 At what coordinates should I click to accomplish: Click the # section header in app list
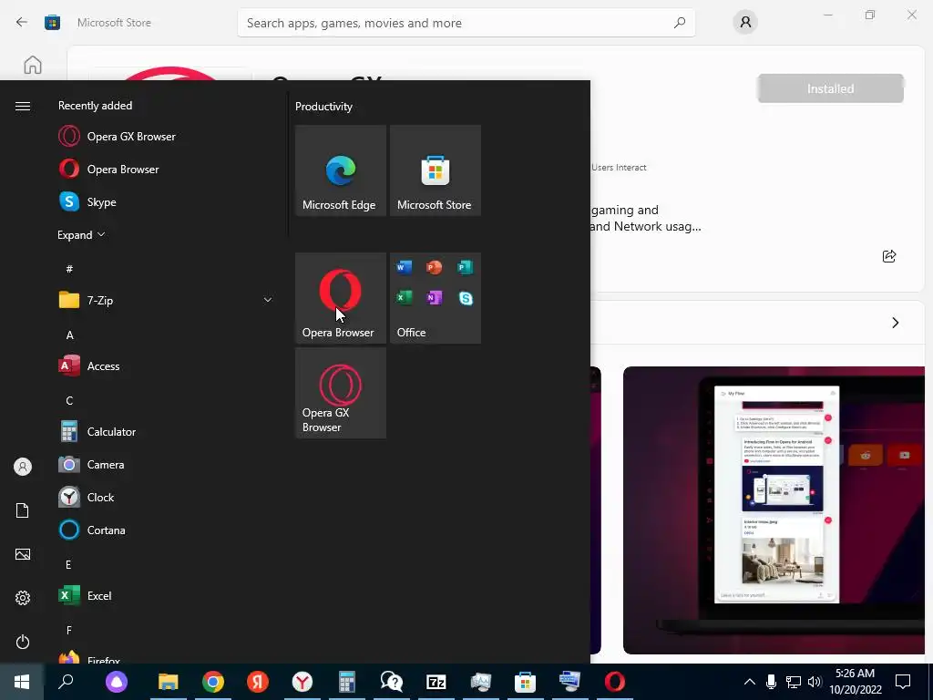click(69, 269)
